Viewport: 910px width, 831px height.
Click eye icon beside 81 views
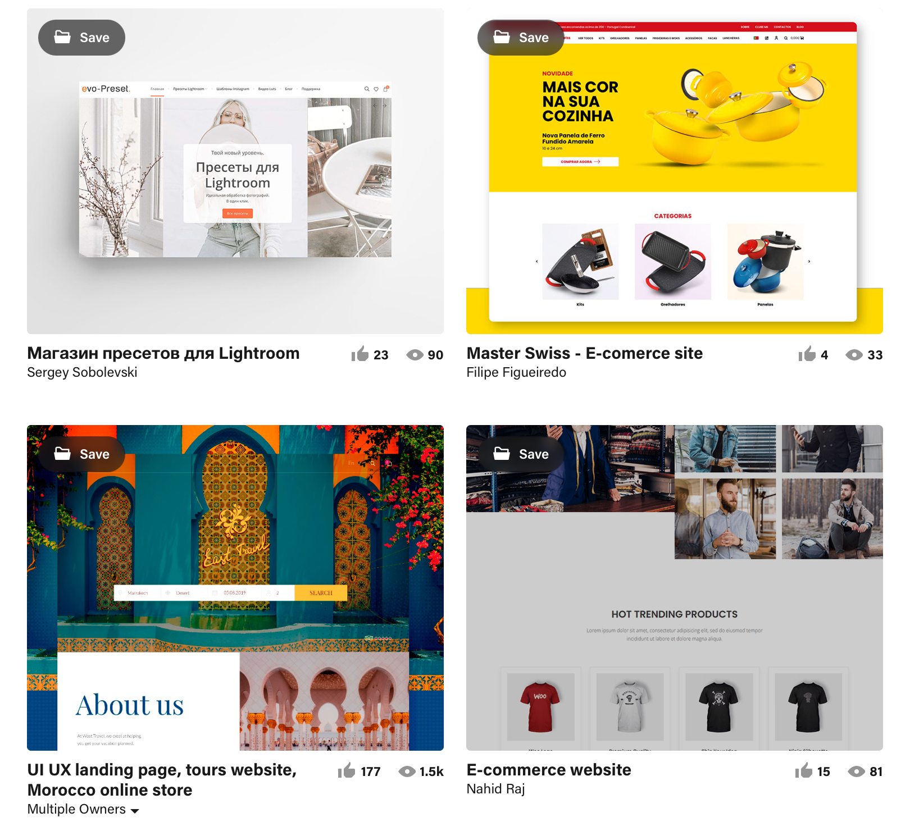point(856,771)
